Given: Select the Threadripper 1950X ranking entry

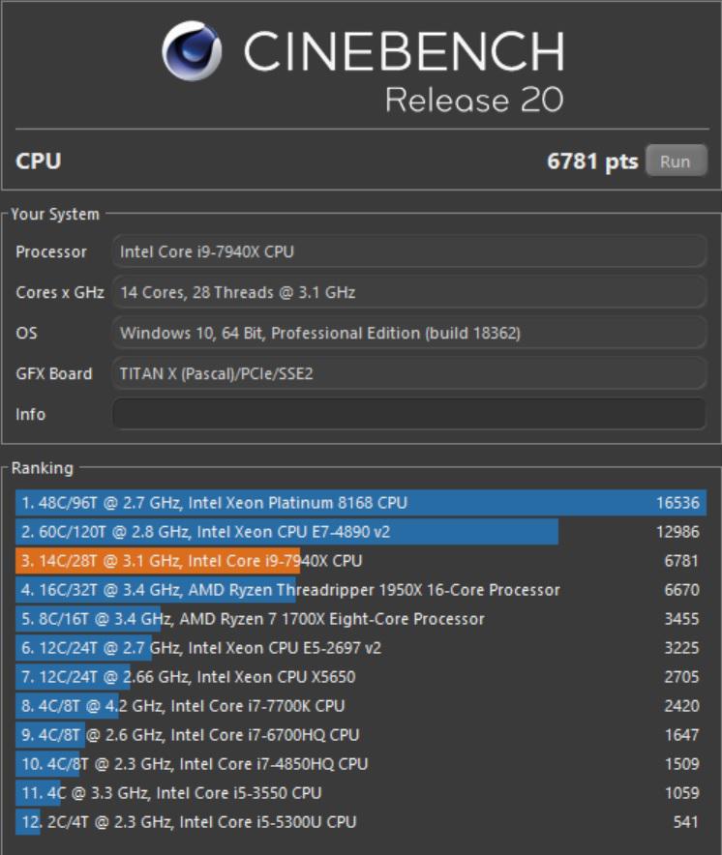Looking at the screenshot, I should [x=360, y=590].
